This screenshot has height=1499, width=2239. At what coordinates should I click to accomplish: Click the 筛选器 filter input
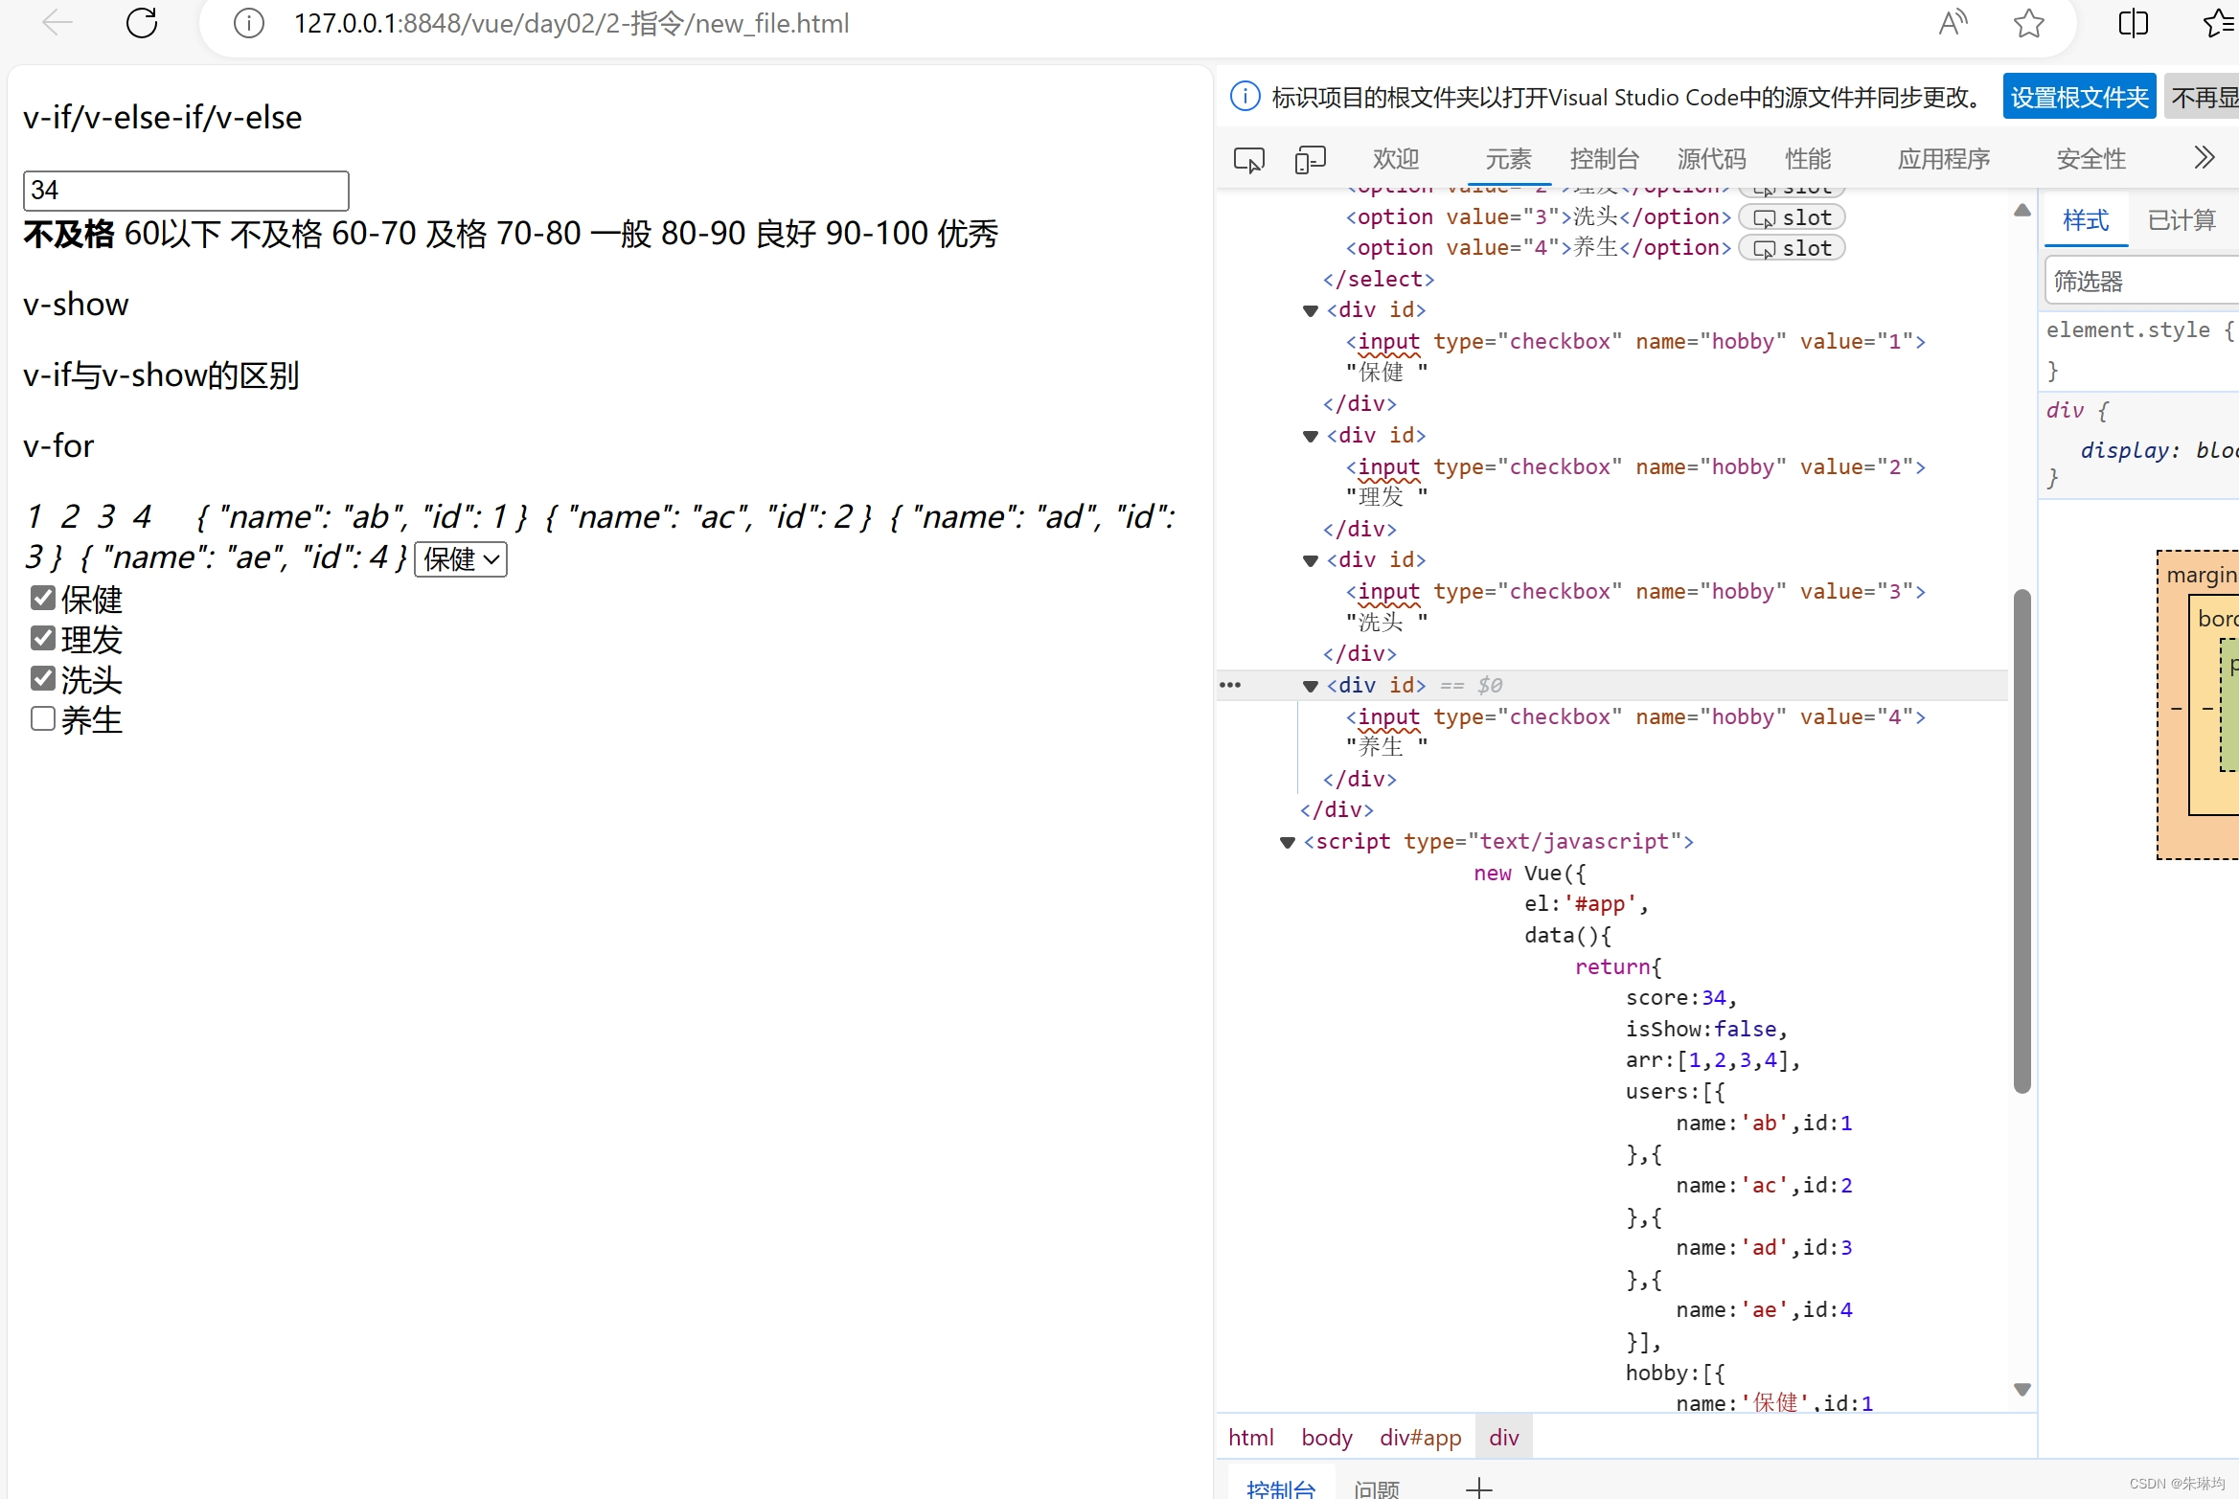[2141, 281]
